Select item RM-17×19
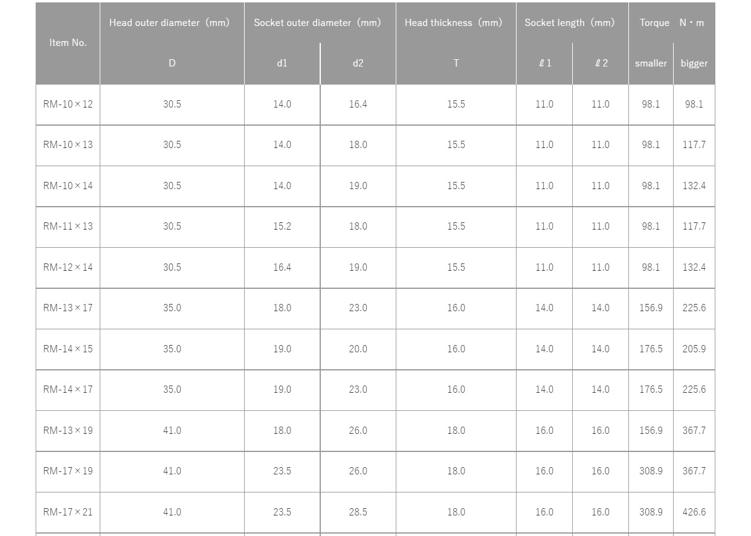 [x=68, y=471]
